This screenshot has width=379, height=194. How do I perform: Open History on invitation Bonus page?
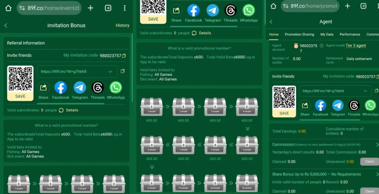(122, 25)
